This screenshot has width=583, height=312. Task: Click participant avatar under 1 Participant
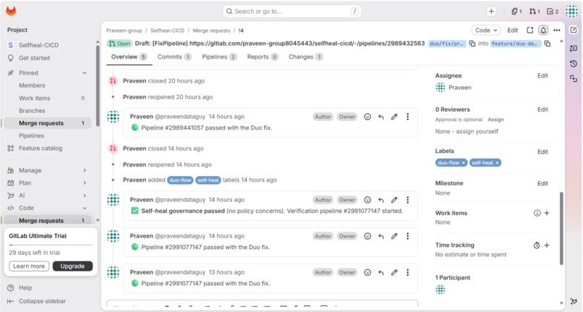(441, 290)
